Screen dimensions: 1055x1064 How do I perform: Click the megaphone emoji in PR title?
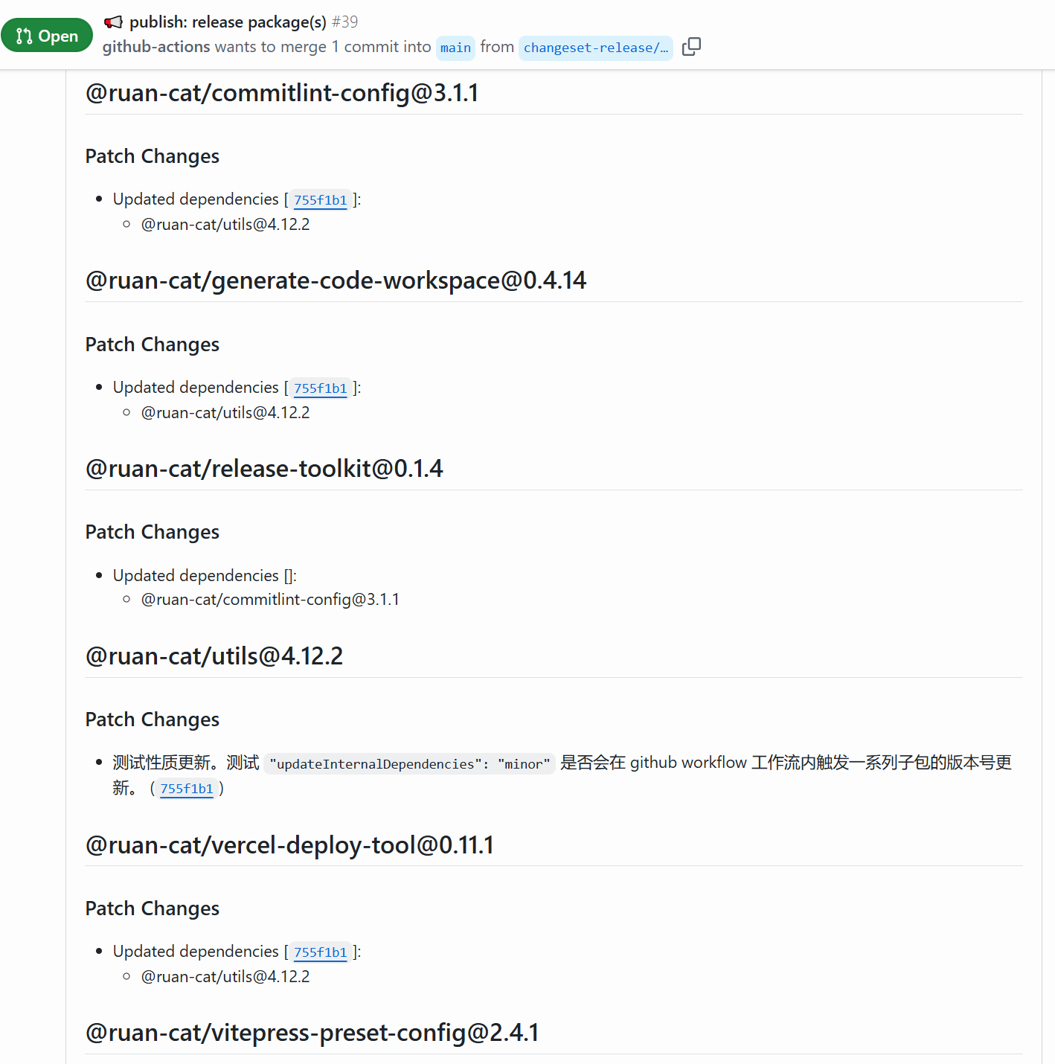113,22
